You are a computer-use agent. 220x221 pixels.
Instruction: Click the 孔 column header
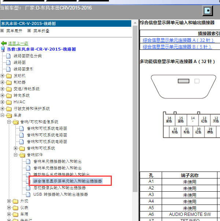click(151, 175)
